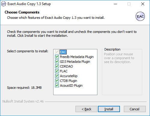The height and width of the screenshot is (116, 150).
Task: Toggle the CTDB Plugin checkbox
Action: pos(57,81)
